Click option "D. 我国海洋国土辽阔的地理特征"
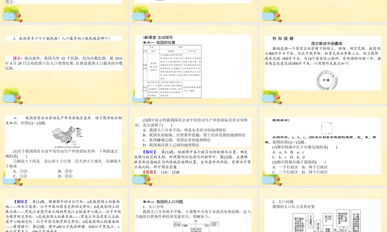 pyautogui.click(x=171, y=145)
